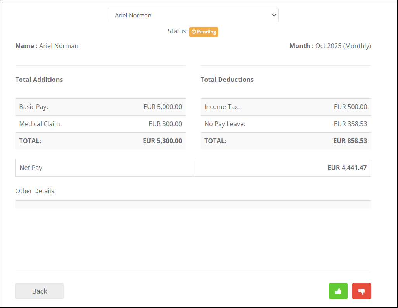Approve payslip with green thumbs-up button

338,291
